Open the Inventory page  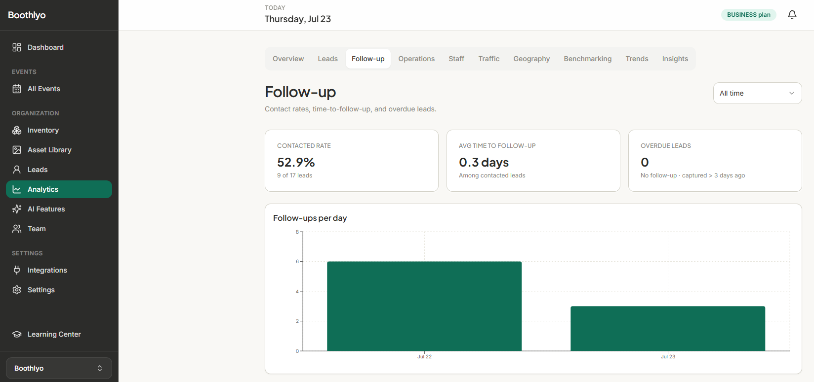(x=59, y=130)
